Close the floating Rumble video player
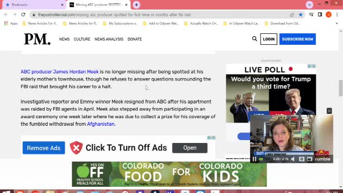This screenshot has width=343, height=193. tap(329, 111)
